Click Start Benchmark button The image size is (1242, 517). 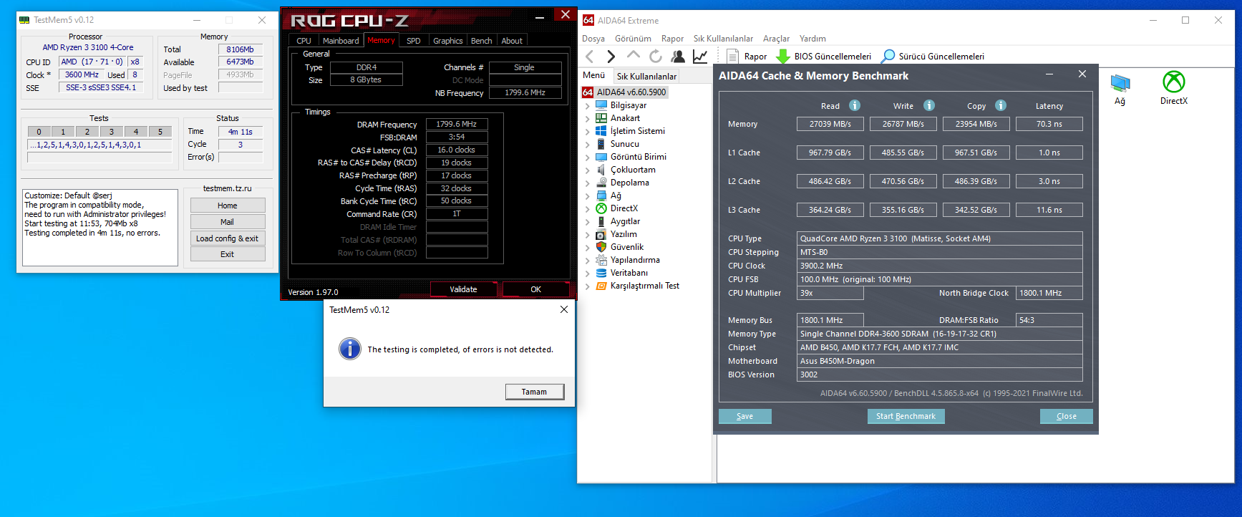906,416
